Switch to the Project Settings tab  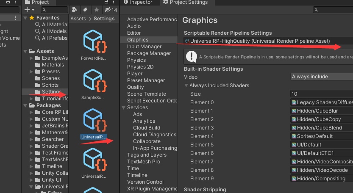pos(185,2)
